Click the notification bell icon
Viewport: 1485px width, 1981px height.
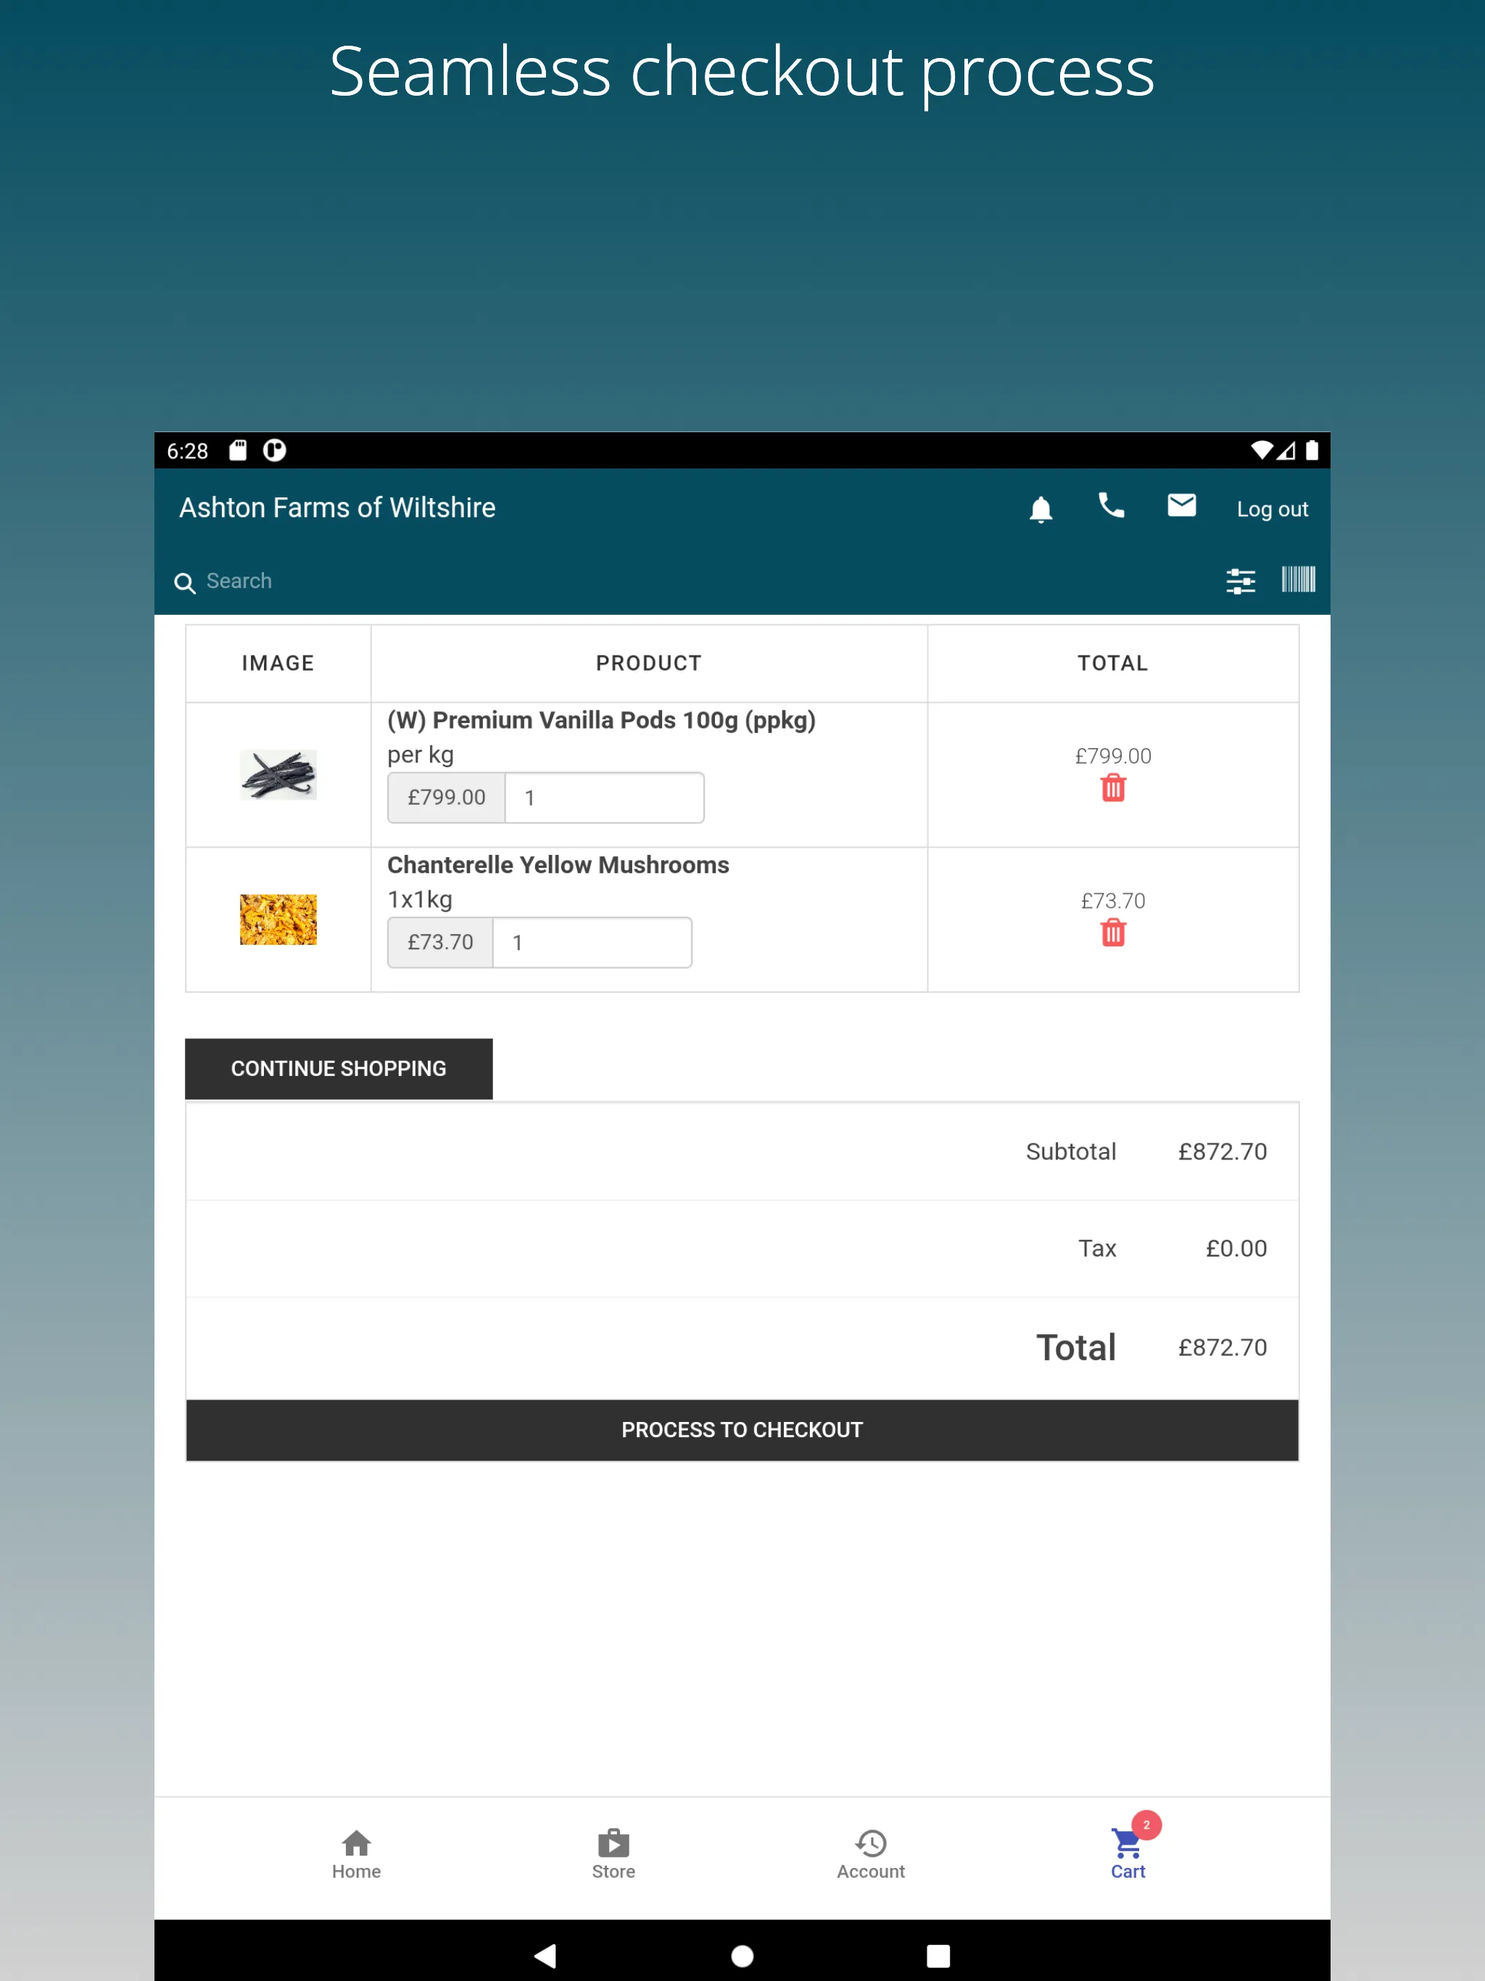pyautogui.click(x=1041, y=508)
